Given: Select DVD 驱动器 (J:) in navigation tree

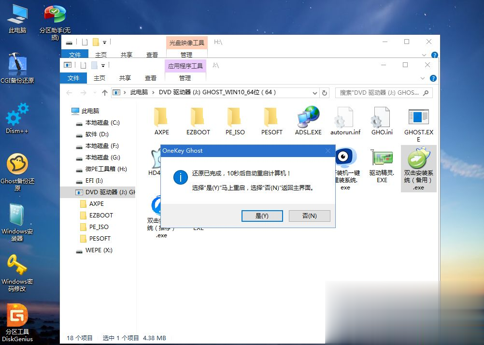Looking at the screenshot, I should coord(98,192).
